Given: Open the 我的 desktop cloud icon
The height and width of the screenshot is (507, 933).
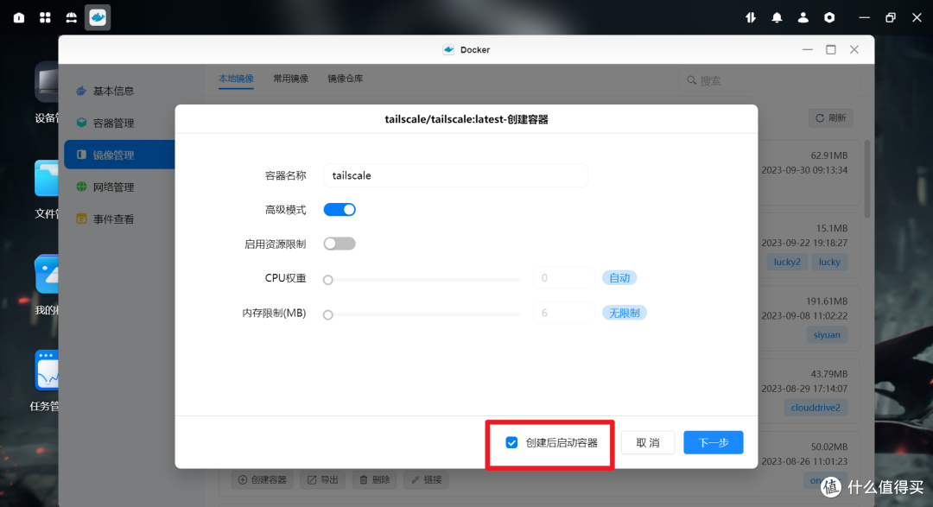Looking at the screenshot, I should (x=47, y=275).
